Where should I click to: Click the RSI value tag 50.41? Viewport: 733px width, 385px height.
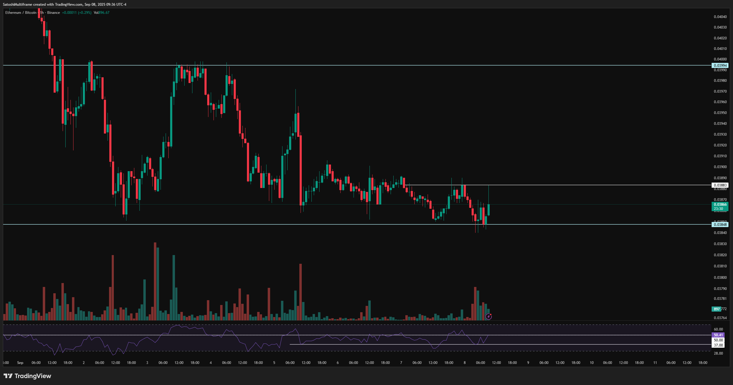[x=718, y=335]
